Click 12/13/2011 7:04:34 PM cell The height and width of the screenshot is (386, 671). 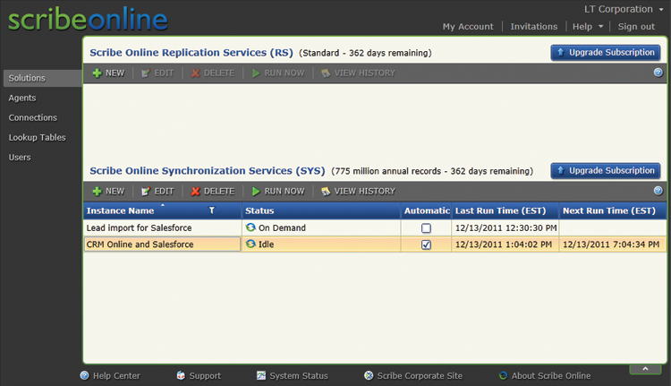coord(613,244)
